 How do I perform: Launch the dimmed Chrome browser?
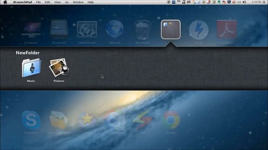click(170, 120)
